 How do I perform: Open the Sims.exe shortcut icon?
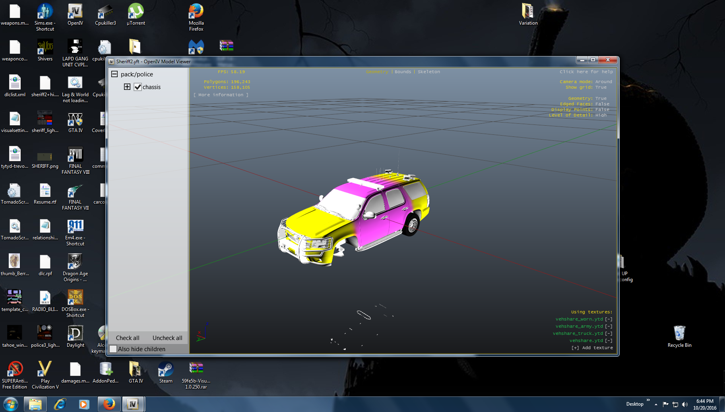(x=45, y=17)
